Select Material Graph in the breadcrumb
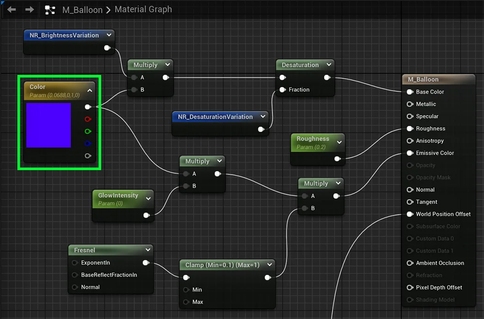 coord(143,10)
